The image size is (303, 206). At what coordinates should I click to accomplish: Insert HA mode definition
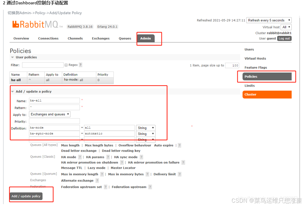[68, 157]
